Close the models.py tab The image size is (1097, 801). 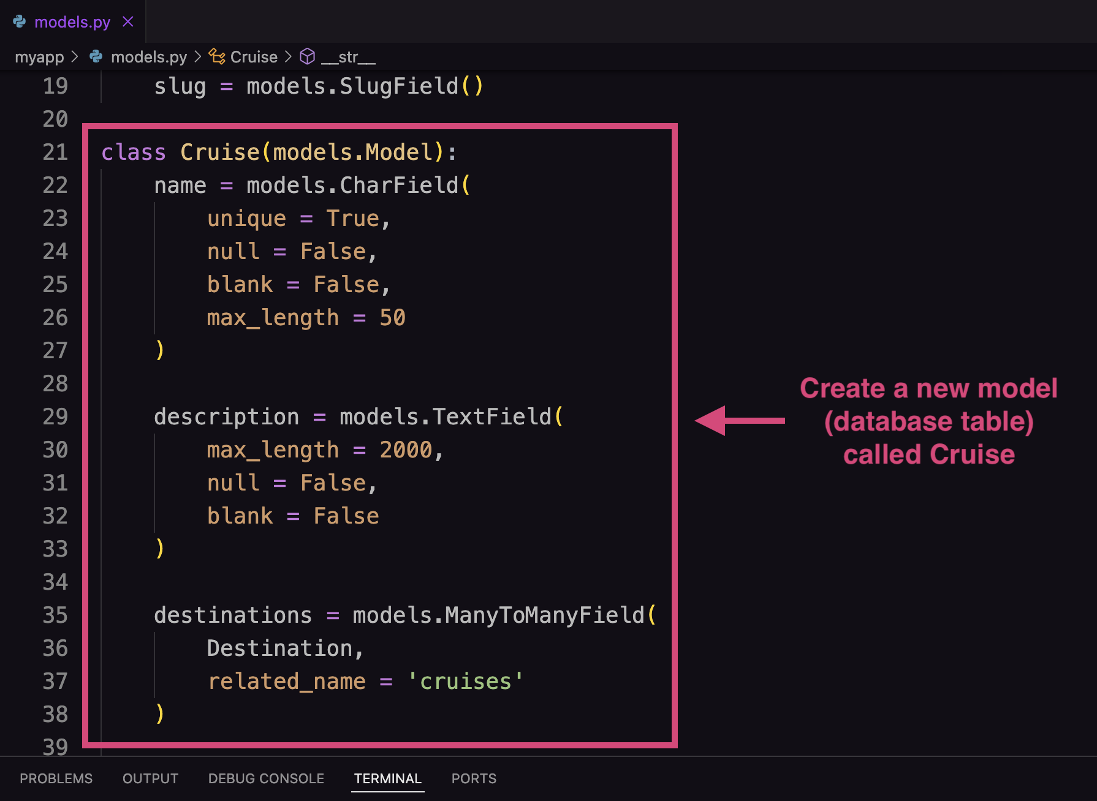click(127, 21)
